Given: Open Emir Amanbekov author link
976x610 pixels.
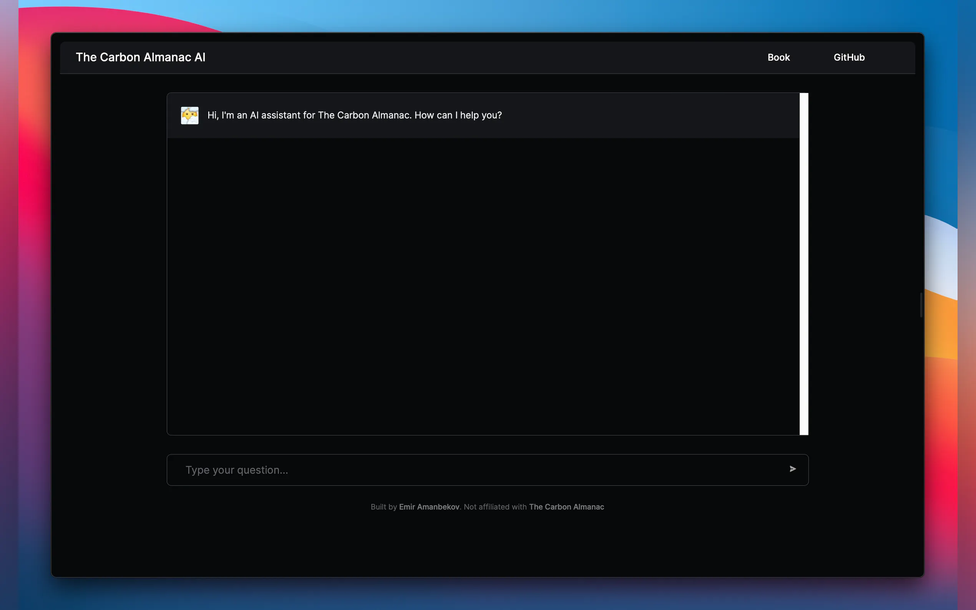Looking at the screenshot, I should click(x=429, y=507).
